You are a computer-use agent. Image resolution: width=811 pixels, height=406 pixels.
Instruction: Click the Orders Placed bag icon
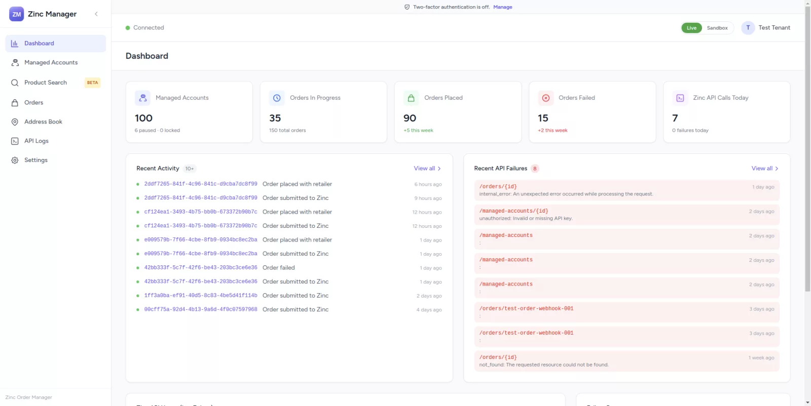411,98
